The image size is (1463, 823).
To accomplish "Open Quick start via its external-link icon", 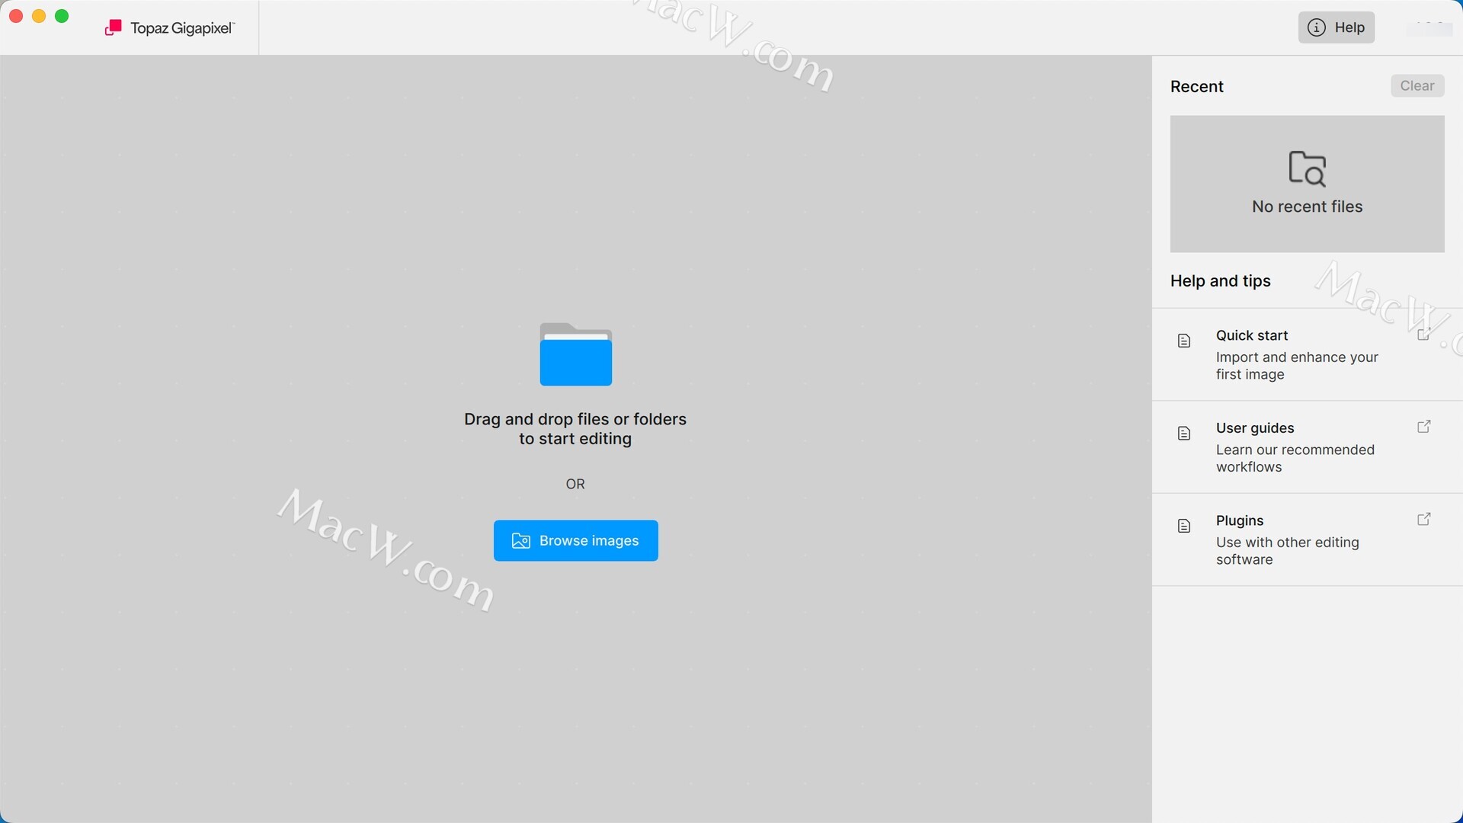I will (1423, 335).
